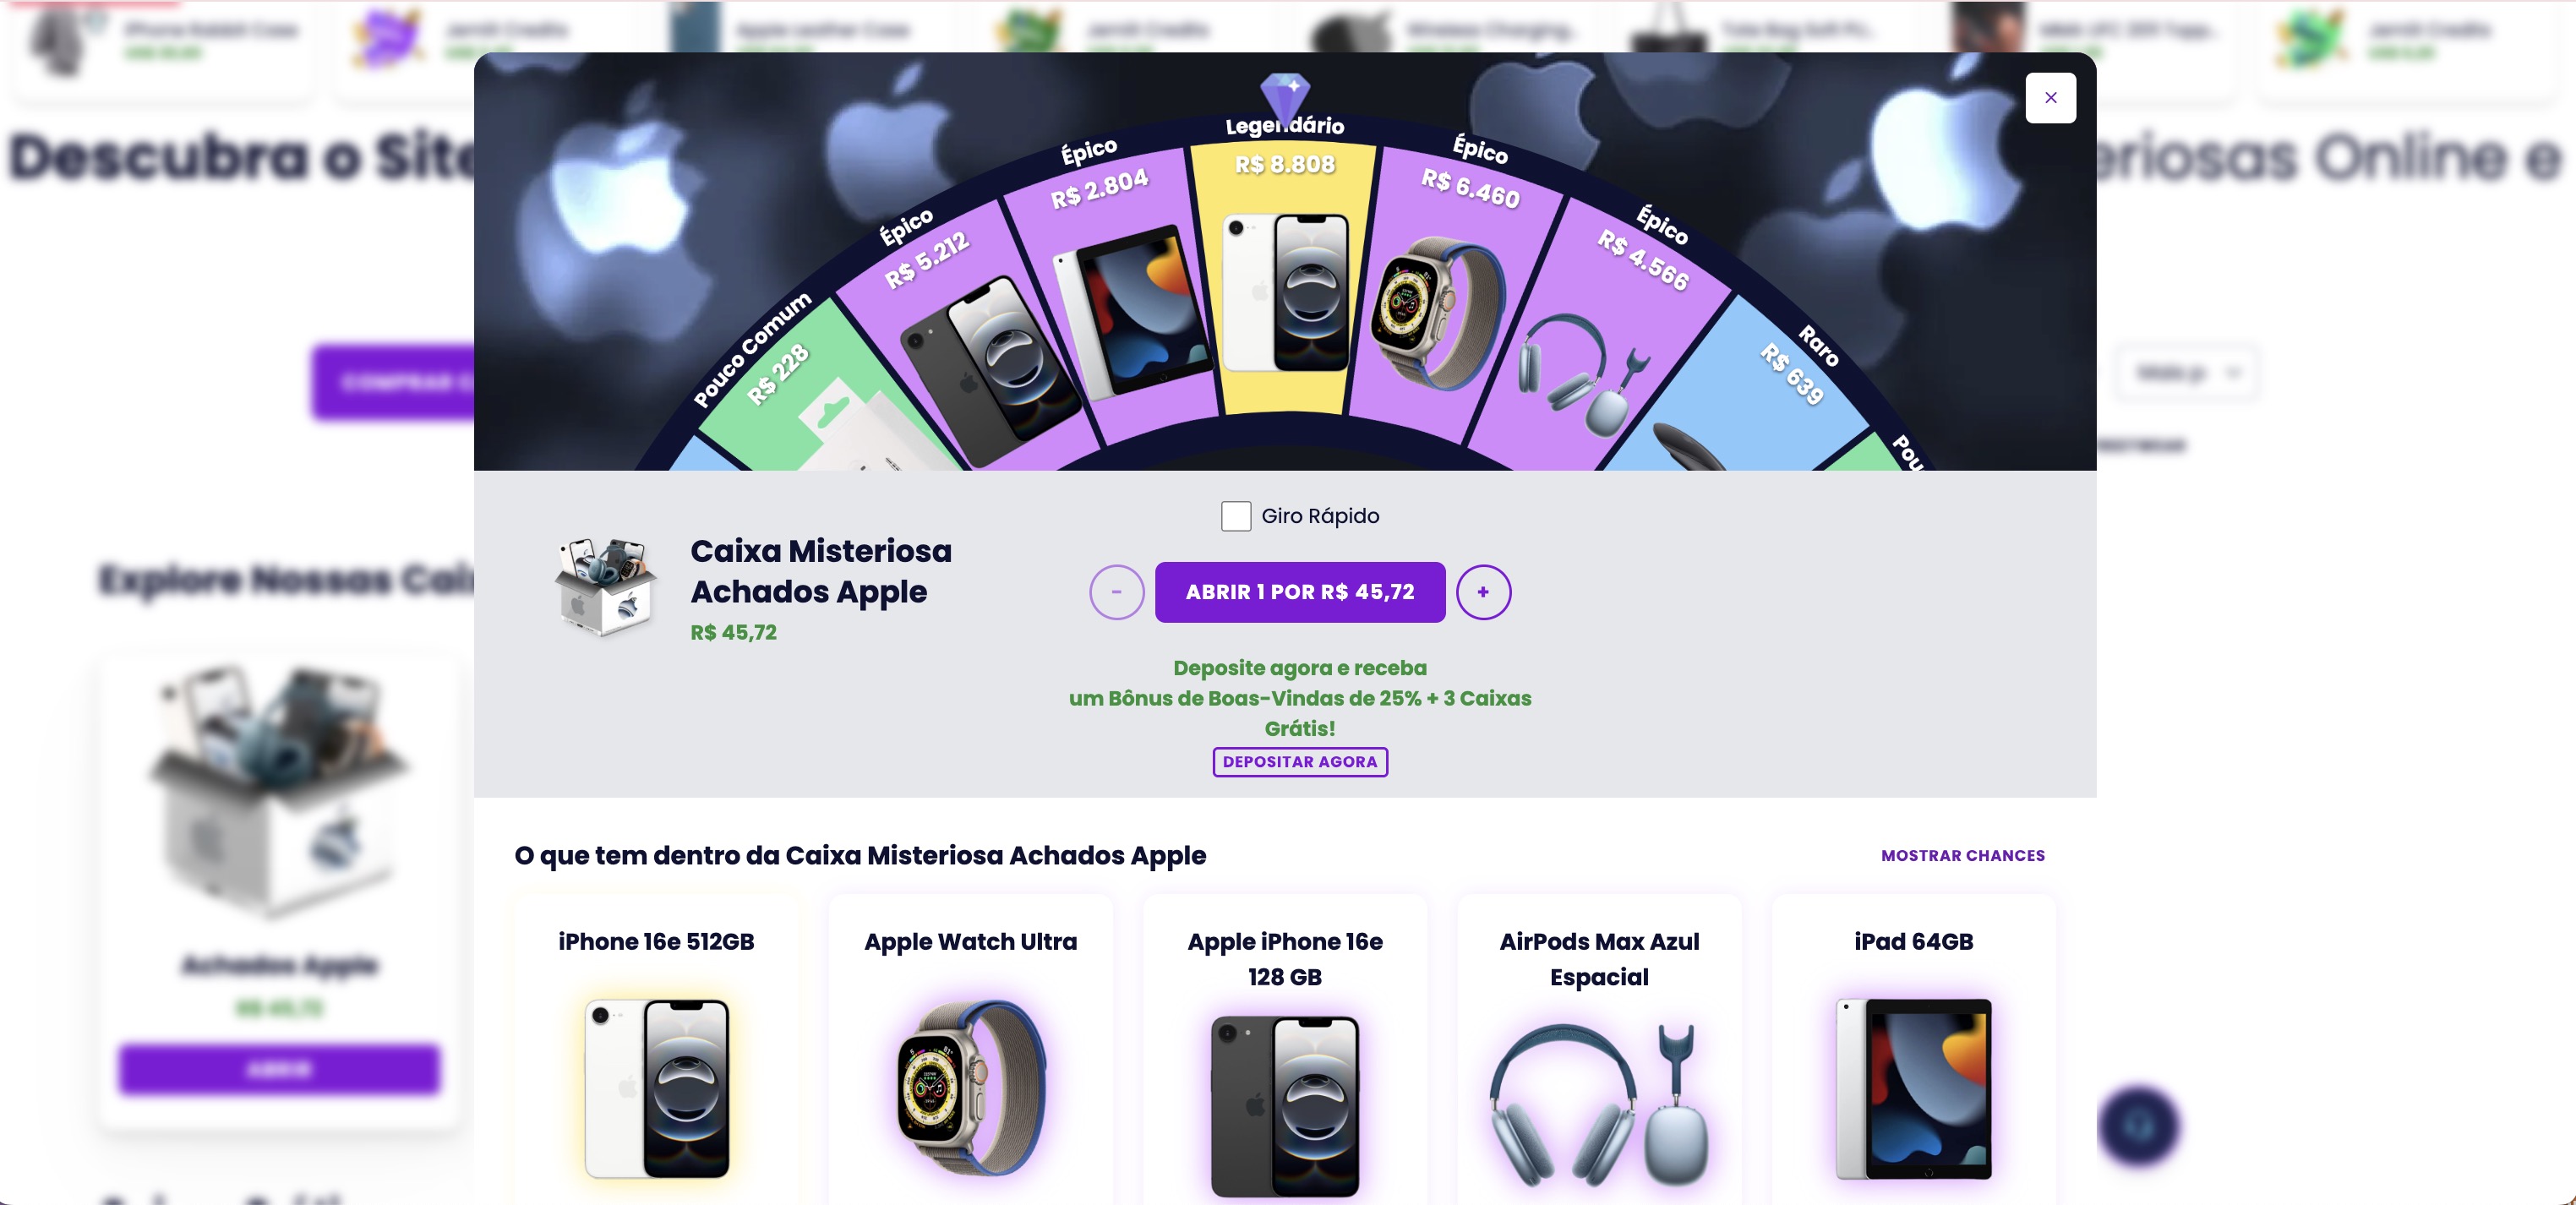Select the AirPods Max Azul Espacial image
The image size is (2576, 1205).
(1599, 1104)
